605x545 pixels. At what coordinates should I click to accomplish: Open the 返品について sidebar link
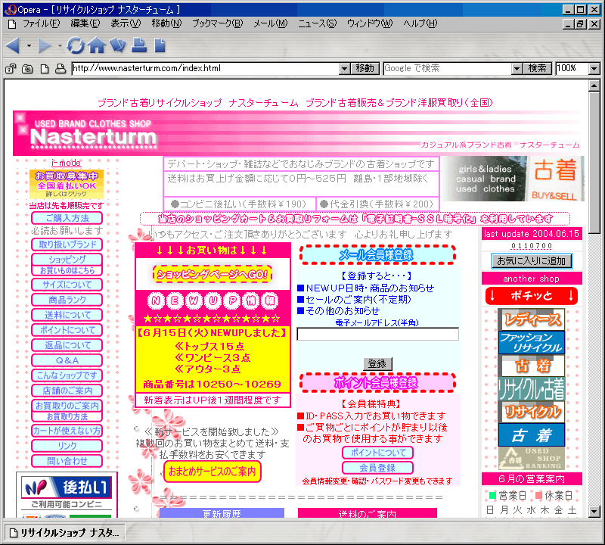click(67, 345)
